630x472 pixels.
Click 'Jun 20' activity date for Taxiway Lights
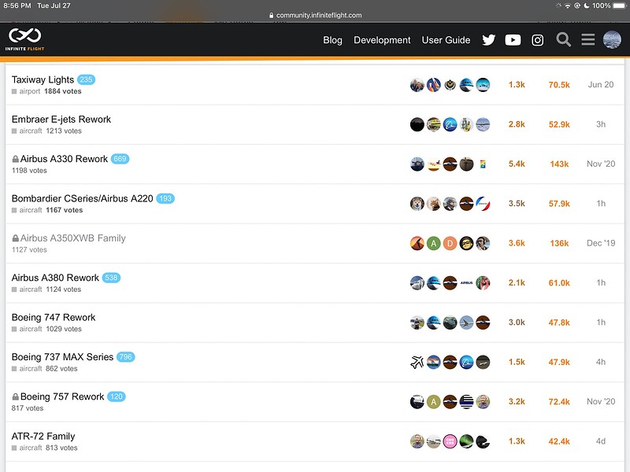click(x=601, y=85)
